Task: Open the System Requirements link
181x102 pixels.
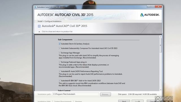Action: pyautogui.click(x=63, y=101)
